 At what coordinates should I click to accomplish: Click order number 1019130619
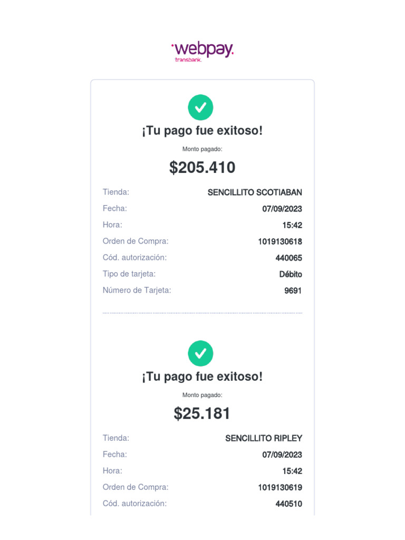tap(280, 488)
